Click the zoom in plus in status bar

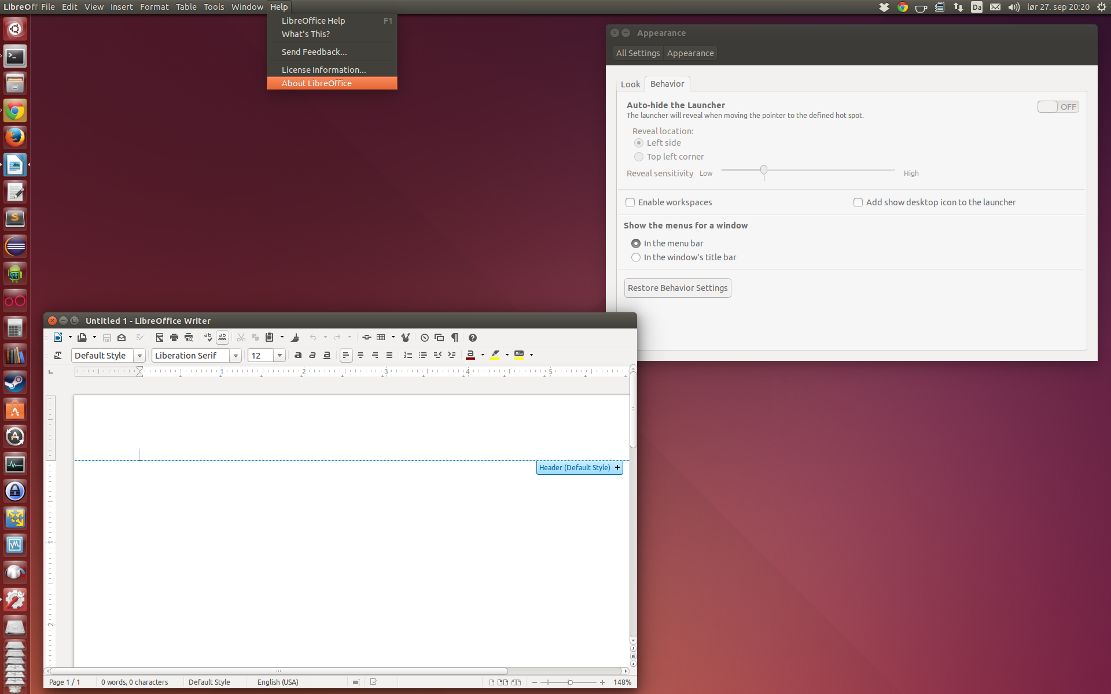[x=602, y=682]
